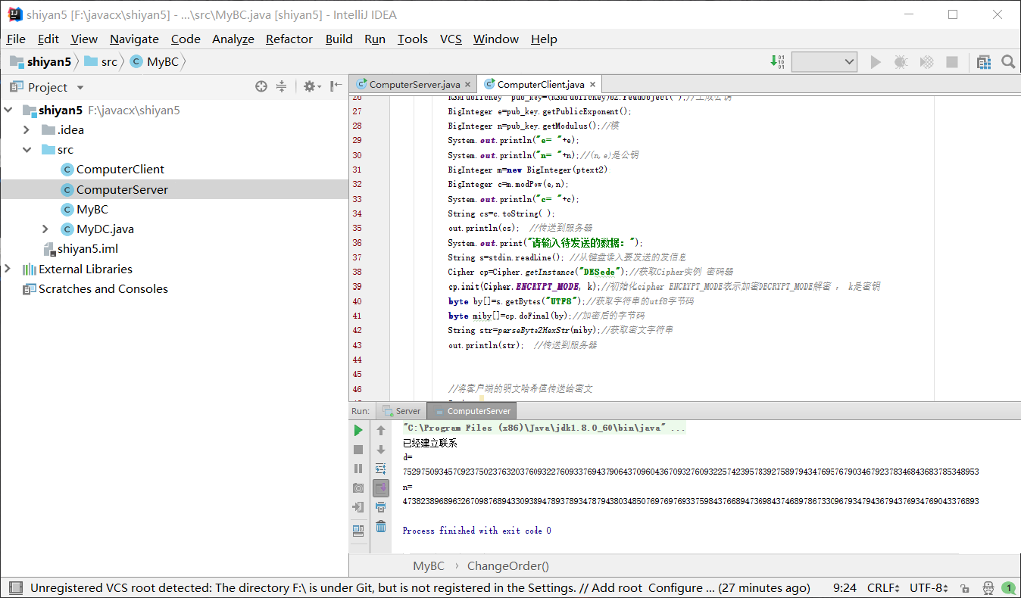Expand the External Libraries node
1021x598 pixels.
tap(8, 269)
